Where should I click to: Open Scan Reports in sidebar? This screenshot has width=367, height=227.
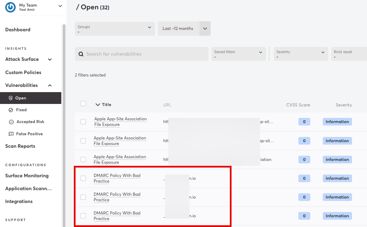(20, 146)
